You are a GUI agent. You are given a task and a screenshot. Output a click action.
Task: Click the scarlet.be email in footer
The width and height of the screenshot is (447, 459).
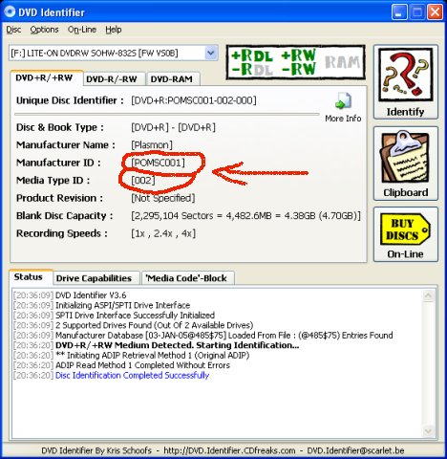pos(355,450)
